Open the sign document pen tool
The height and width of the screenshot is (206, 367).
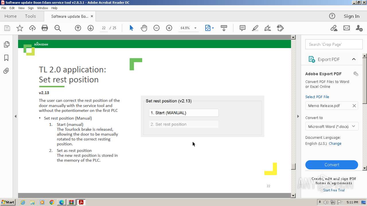[x=268, y=28]
